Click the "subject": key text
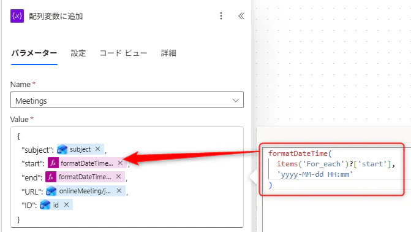 point(38,150)
